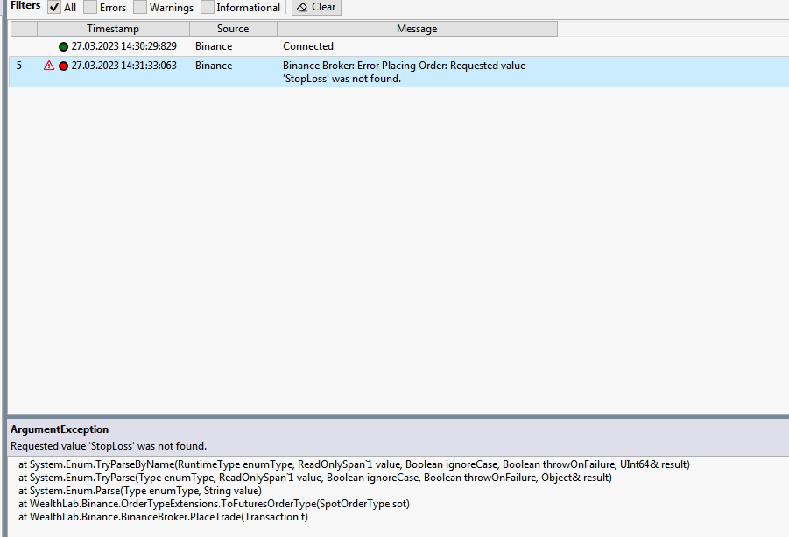Tick the Informational filter checkbox

click(208, 8)
